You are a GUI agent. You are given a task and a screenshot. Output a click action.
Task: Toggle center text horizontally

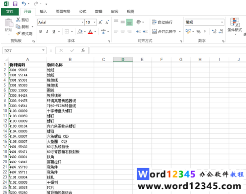123,31
